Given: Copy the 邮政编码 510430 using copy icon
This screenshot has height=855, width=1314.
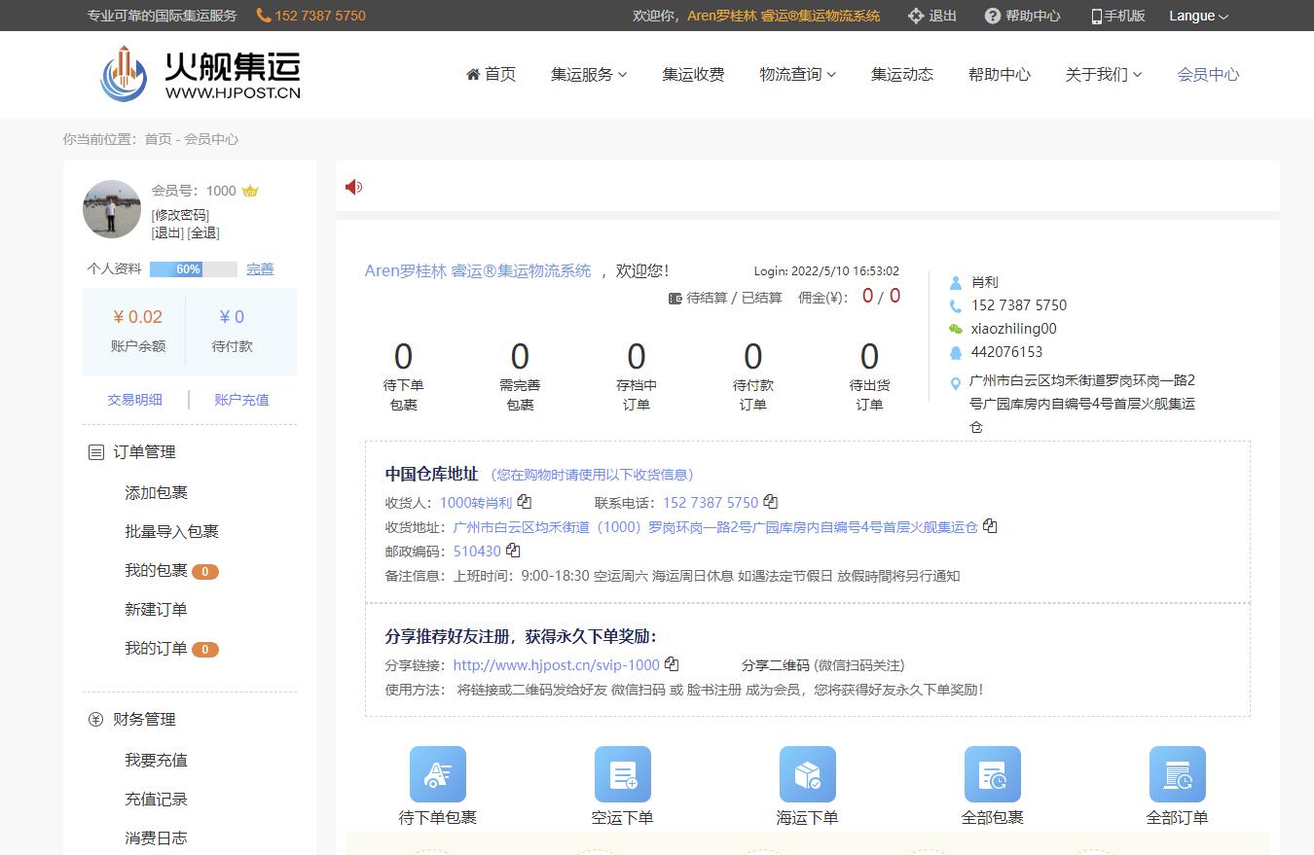Looking at the screenshot, I should [513, 551].
